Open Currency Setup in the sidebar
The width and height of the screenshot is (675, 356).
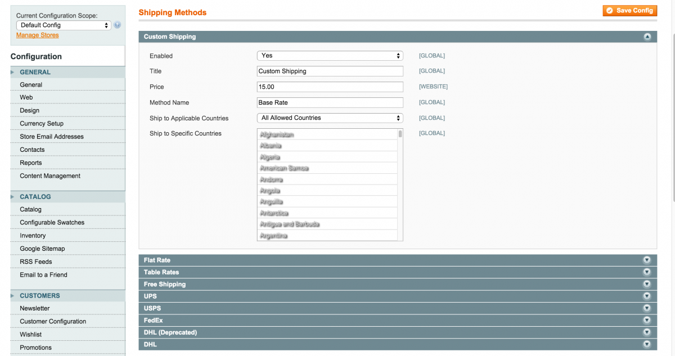click(42, 123)
